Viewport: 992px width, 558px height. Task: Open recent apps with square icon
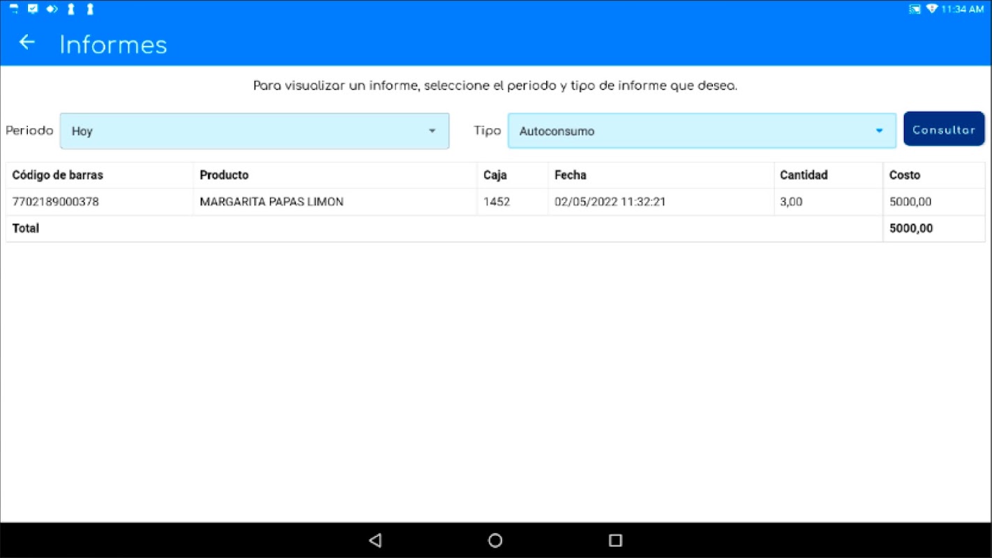[615, 540]
